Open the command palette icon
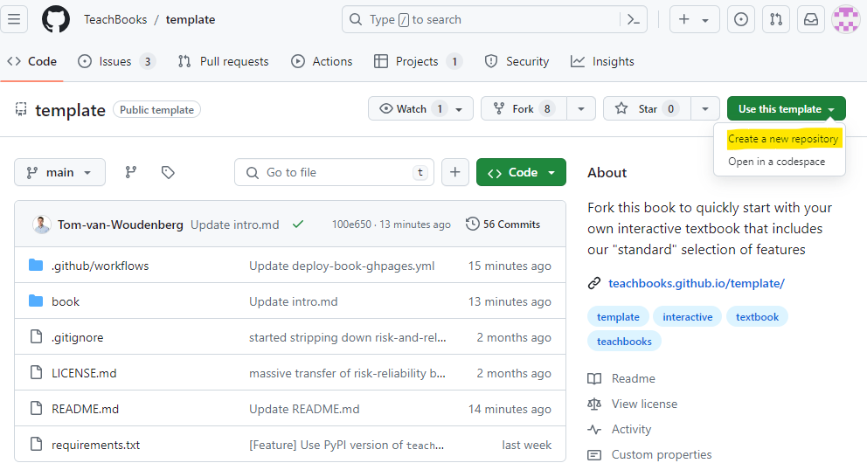 point(634,19)
